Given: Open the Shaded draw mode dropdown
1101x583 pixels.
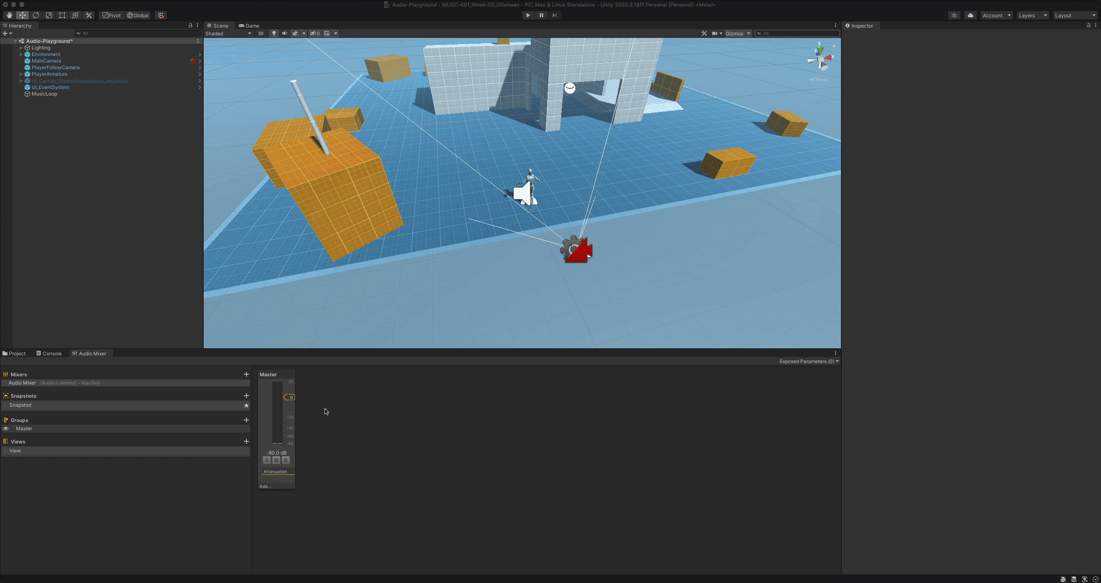Looking at the screenshot, I should pos(228,33).
